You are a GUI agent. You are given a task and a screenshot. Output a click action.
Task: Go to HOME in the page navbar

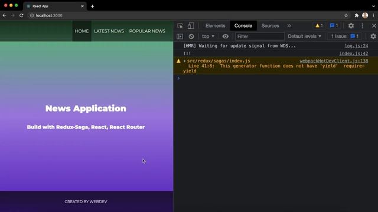(82, 31)
